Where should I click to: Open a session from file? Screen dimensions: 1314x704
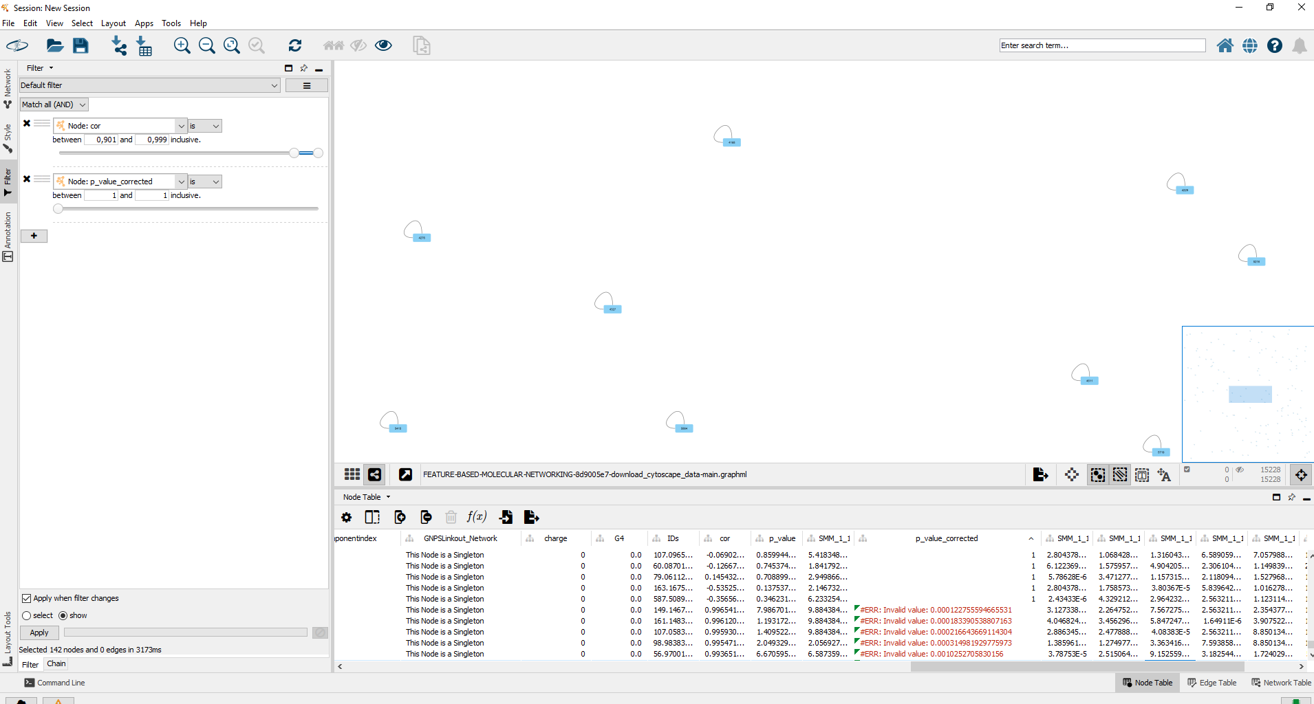pyautogui.click(x=54, y=45)
